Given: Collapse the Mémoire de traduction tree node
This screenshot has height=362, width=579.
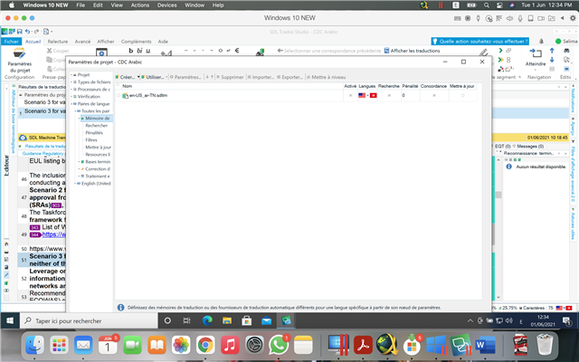Looking at the screenshot, I should click(x=79, y=119).
